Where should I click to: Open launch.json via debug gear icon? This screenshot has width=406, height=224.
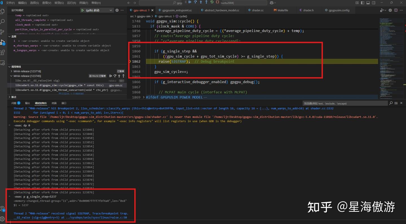pos(117,10)
